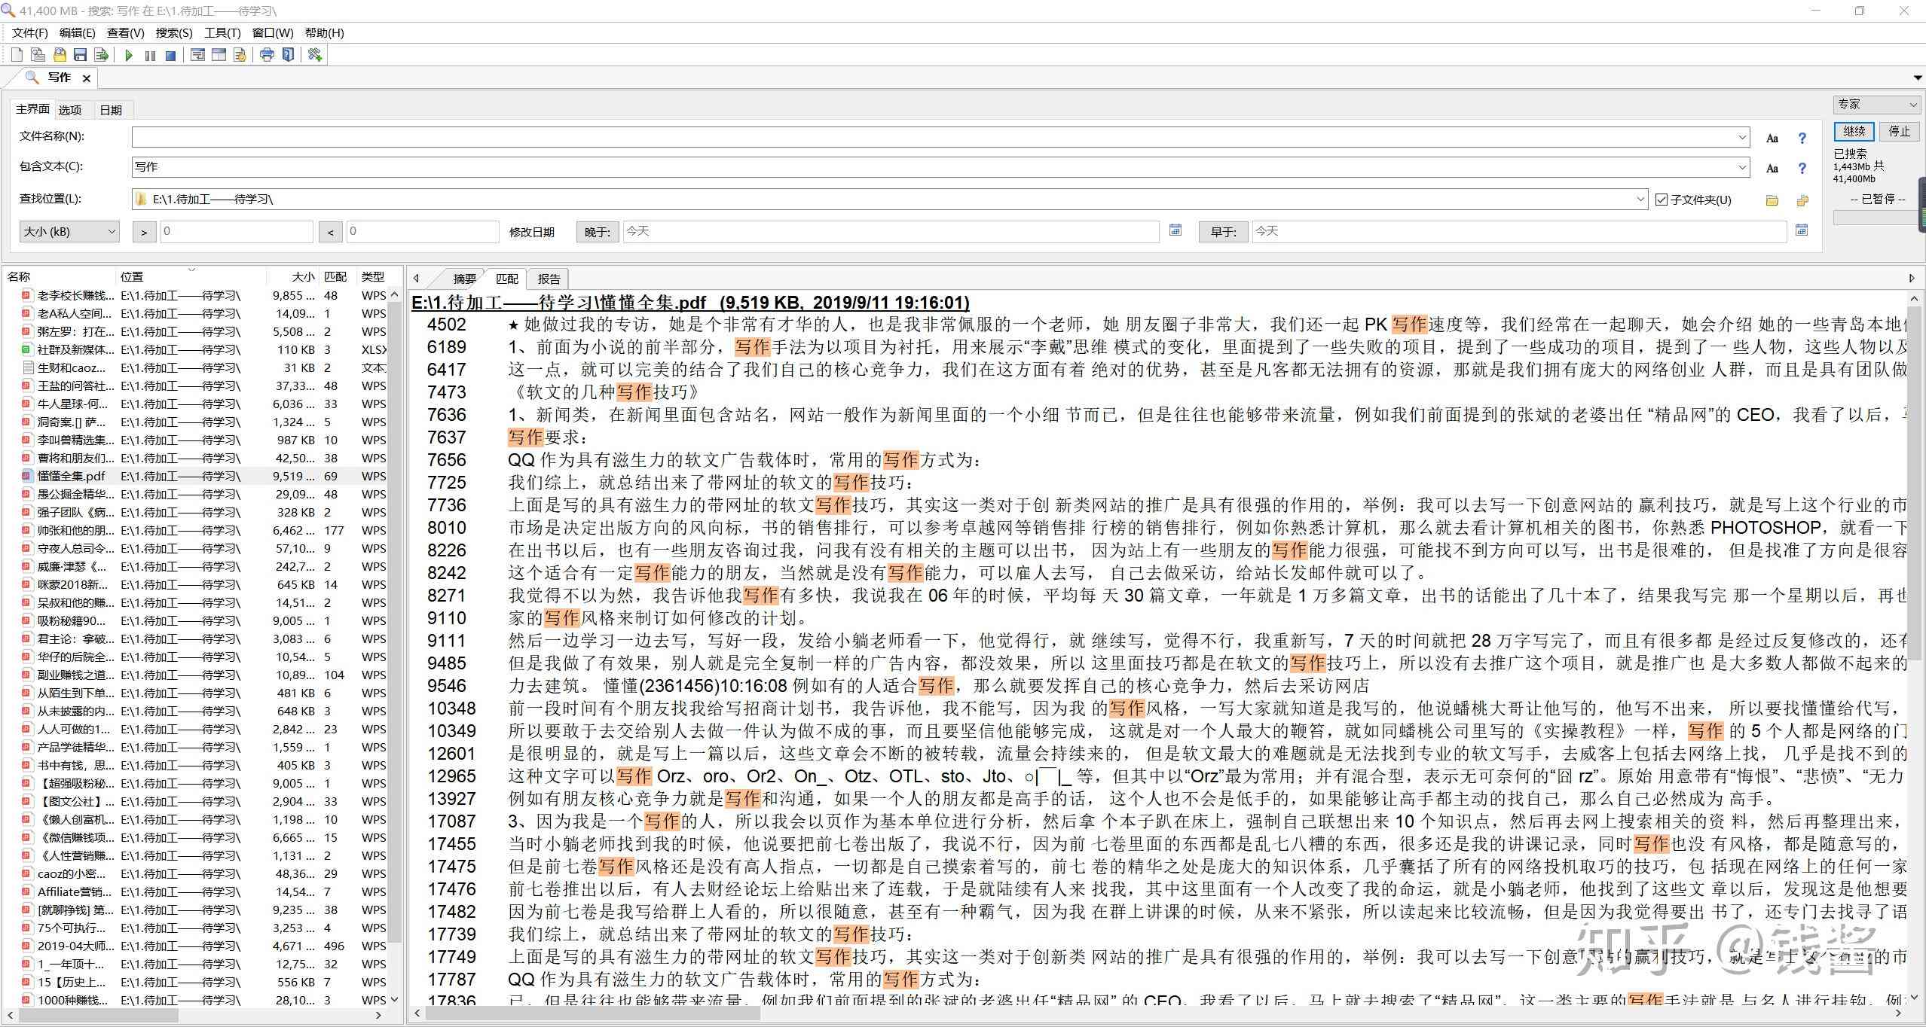
Task: Click the scripted document toolbar icon with gear
Action: pos(240,55)
